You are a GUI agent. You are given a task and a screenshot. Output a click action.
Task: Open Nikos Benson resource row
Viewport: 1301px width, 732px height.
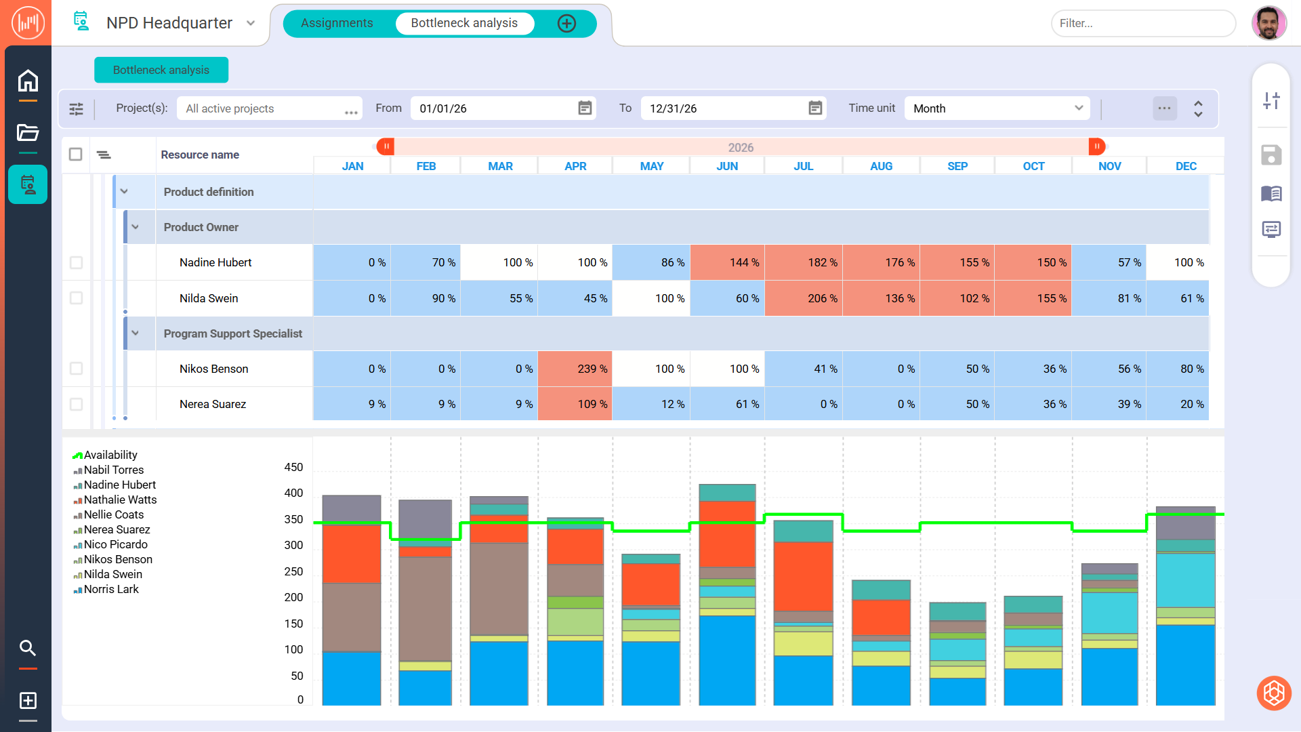[x=214, y=369]
